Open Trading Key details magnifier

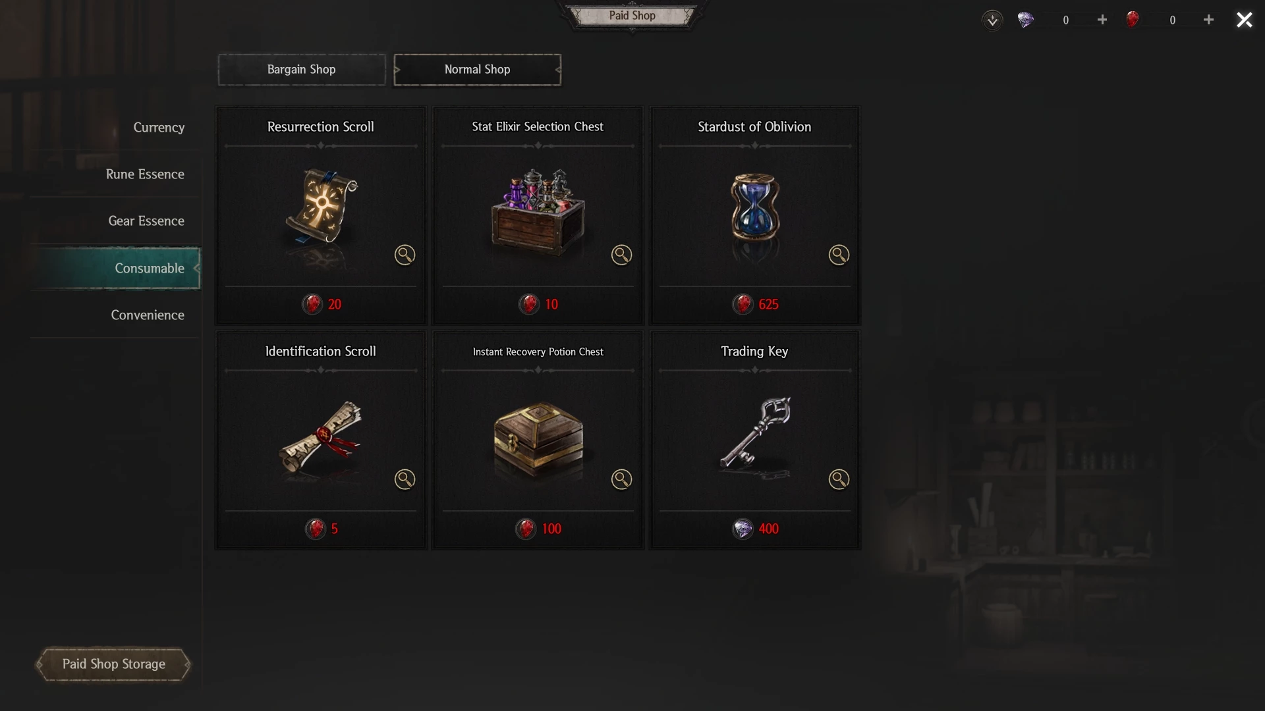coord(839,479)
